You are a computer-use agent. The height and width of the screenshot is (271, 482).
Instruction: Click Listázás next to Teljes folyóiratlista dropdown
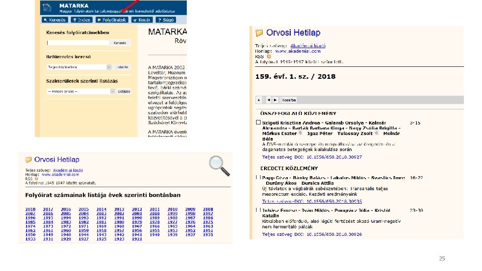coord(122,67)
